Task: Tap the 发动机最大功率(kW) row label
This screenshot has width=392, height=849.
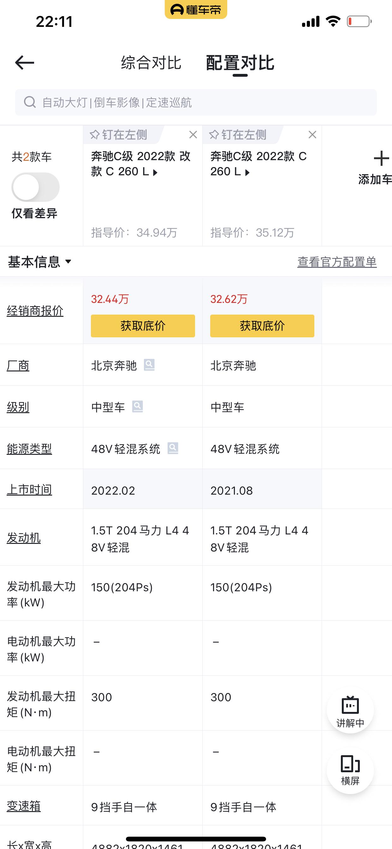Action: [41, 594]
